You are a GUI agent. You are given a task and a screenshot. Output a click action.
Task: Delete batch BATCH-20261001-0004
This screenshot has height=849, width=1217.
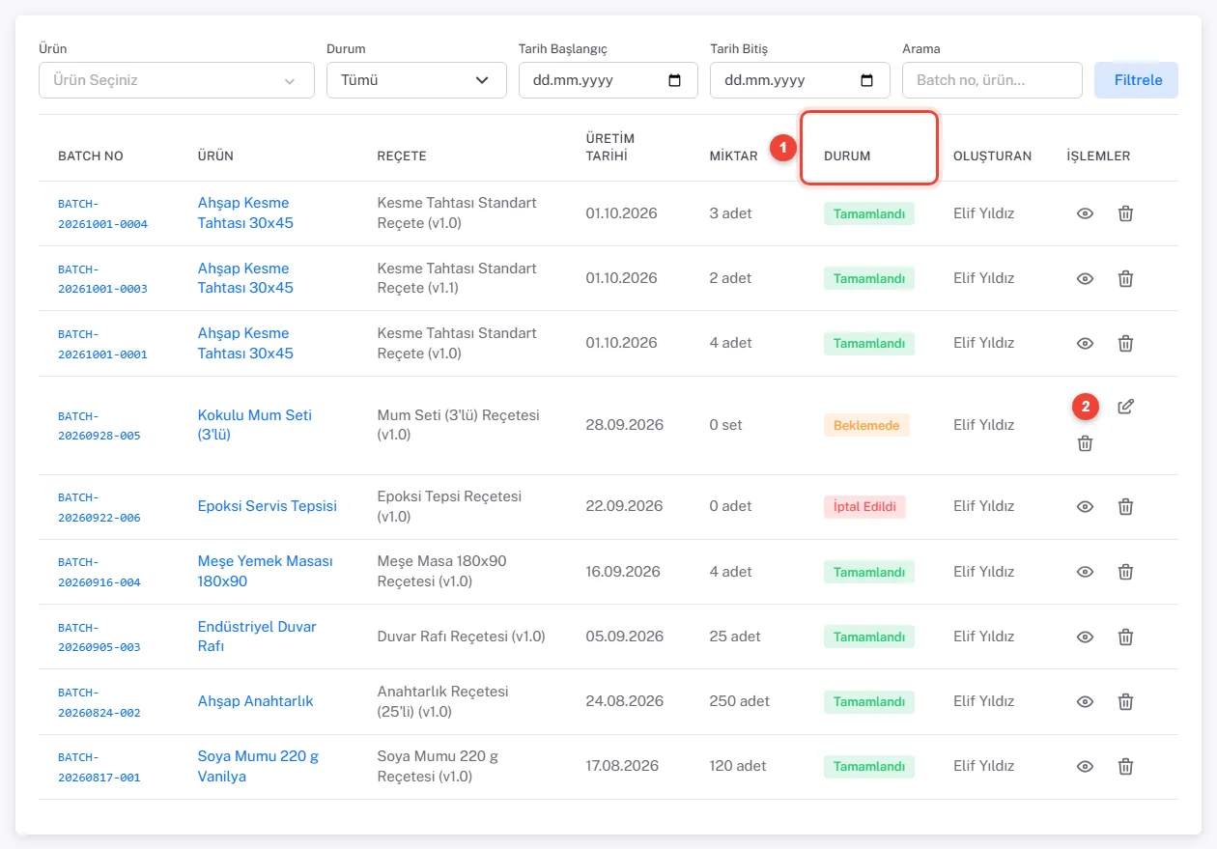coord(1125,213)
